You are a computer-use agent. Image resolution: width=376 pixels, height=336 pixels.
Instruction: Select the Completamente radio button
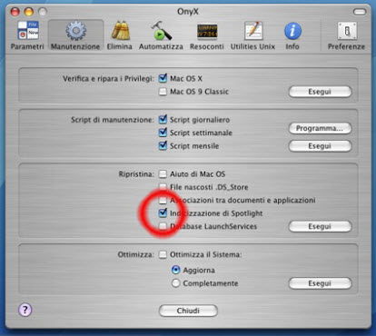click(176, 283)
